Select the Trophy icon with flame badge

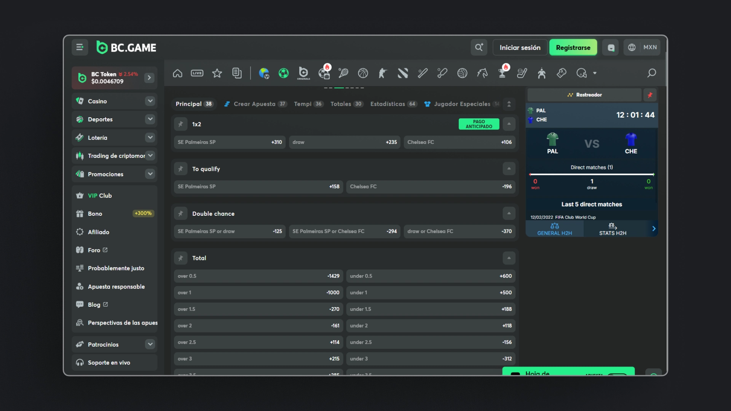point(503,72)
